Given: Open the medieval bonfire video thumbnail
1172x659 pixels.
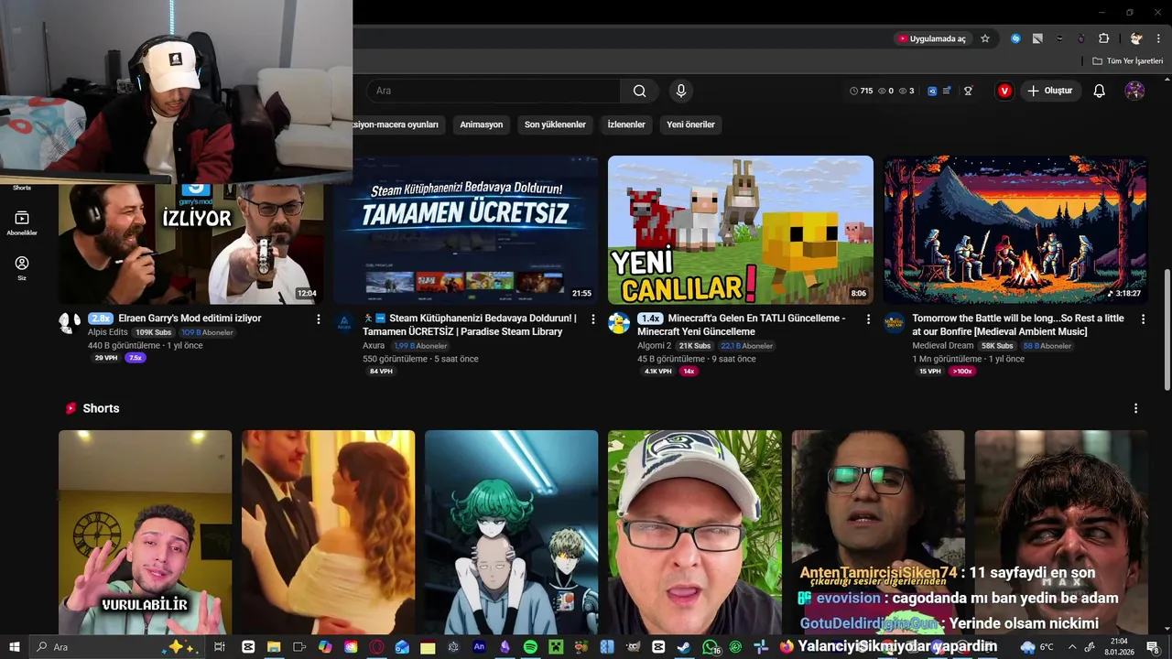Looking at the screenshot, I should point(1015,230).
